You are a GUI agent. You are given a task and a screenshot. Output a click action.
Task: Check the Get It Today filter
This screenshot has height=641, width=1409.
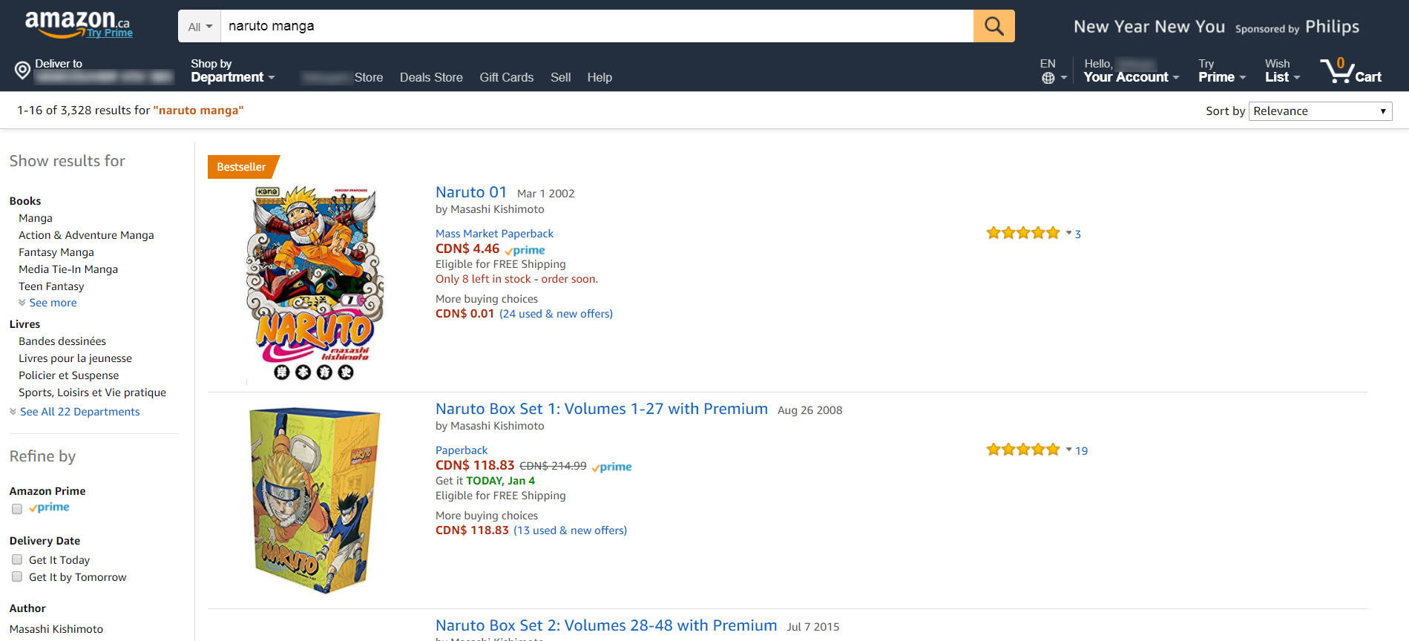(x=17, y=559)
